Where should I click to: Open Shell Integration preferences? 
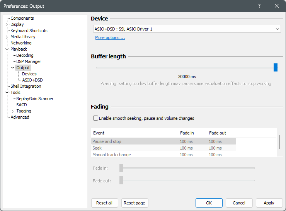coord(26,86)
